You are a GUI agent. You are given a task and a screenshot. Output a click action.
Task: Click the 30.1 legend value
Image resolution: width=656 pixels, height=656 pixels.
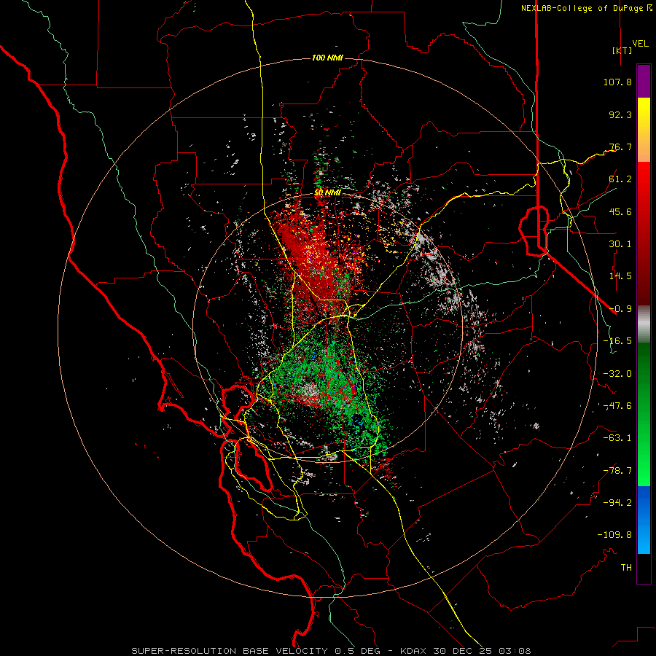coord(620,244)
